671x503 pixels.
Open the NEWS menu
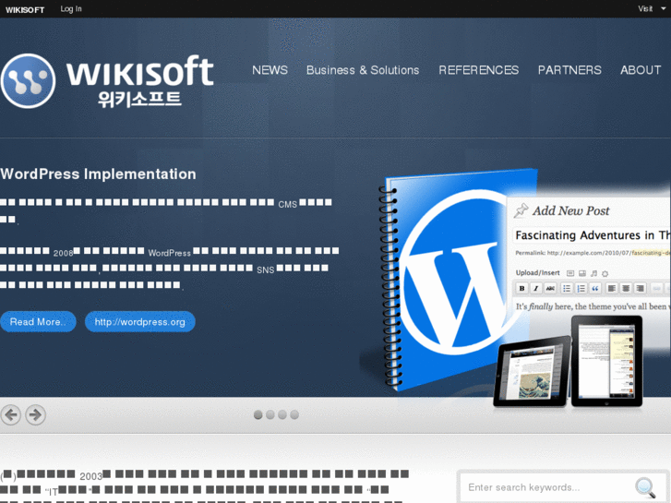270,70
